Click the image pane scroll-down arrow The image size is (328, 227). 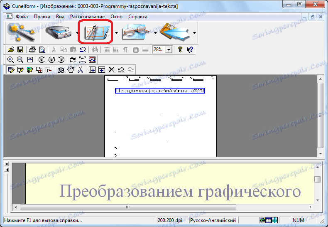click(x=321, y=154)
